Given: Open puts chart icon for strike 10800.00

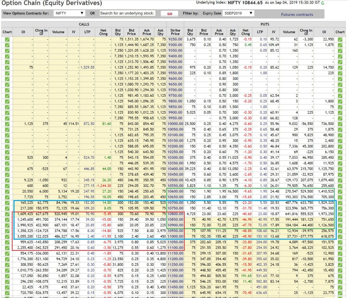Looking at the screenshot, I should pyautogui.click(x=340, y=214).
